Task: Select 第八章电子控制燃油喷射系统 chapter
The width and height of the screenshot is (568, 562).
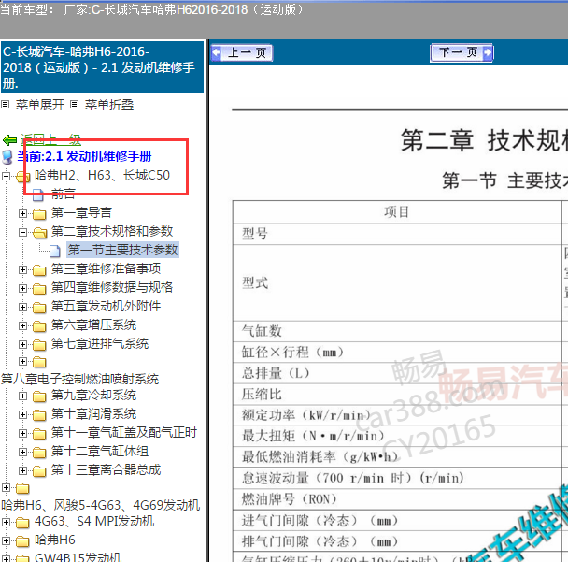Action: click(x=79, y=380)
